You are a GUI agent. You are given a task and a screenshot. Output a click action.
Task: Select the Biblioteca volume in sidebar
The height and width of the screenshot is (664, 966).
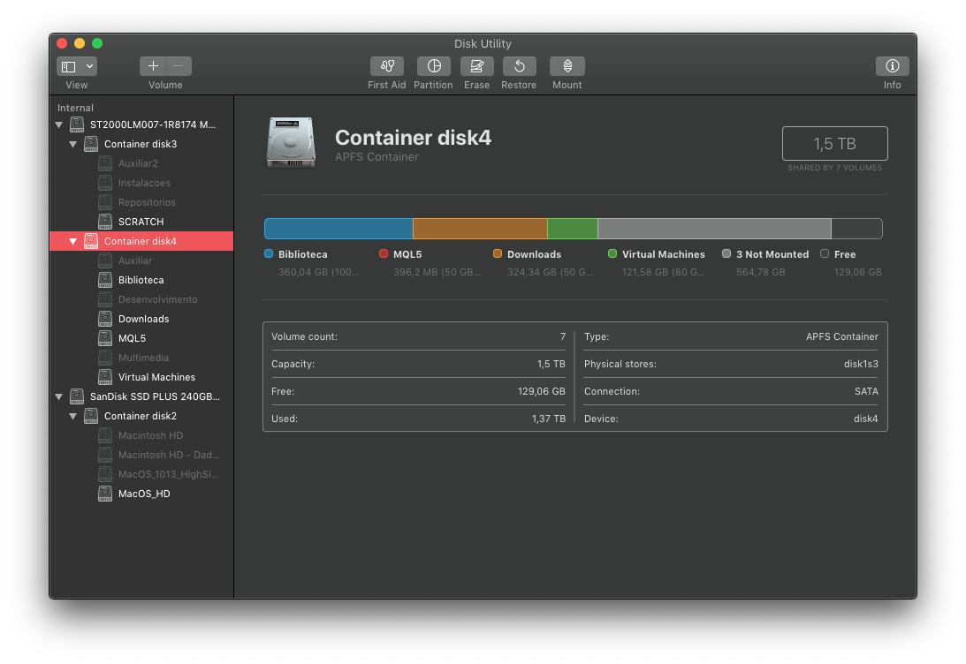(x=141, y=280)
